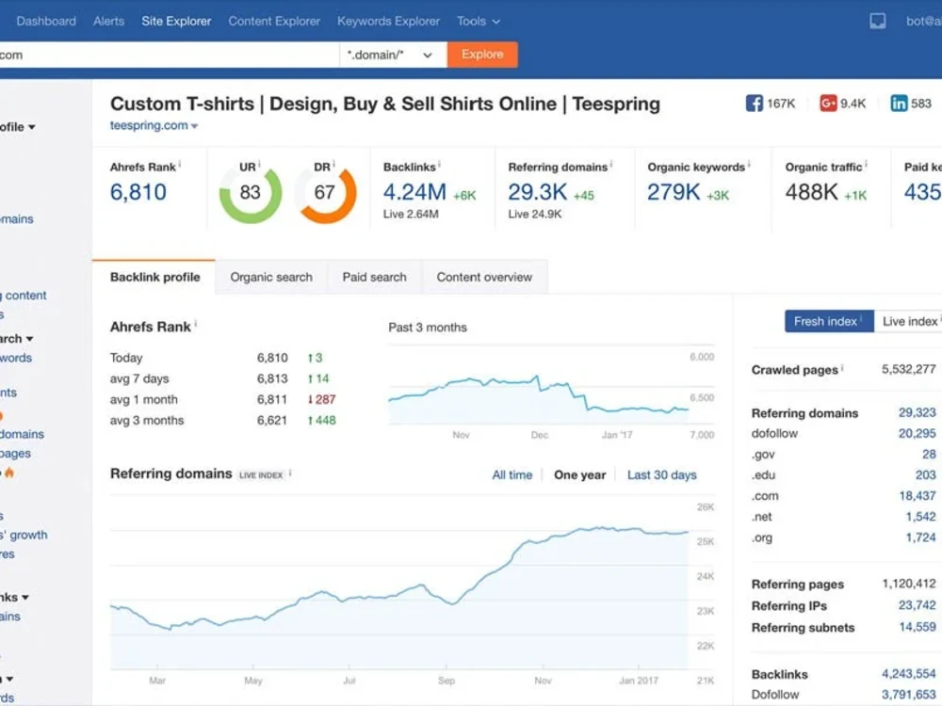The width and height of the screenshot is (942, 706).
Task: Click the monitor icon in header
Action: (877, 21)
